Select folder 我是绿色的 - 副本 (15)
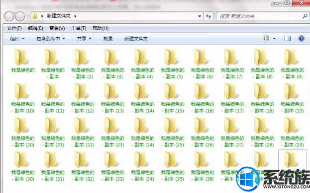Viewport: 310px width, 193px height. pos(173,98)
